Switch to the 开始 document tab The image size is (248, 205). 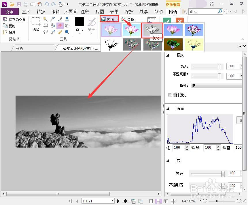tap(20, 48)
